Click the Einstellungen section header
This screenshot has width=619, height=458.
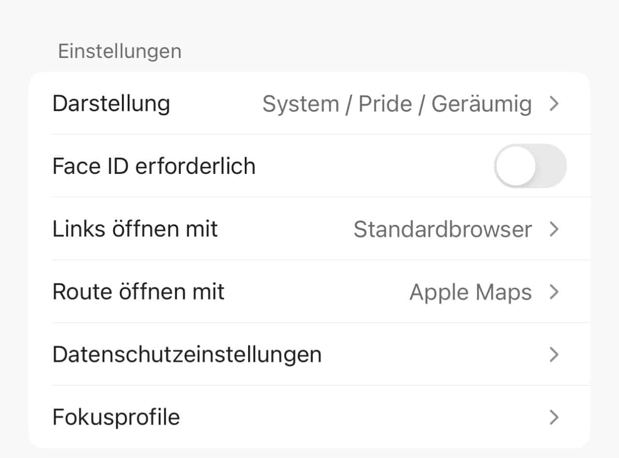click(x=119, y=51)
